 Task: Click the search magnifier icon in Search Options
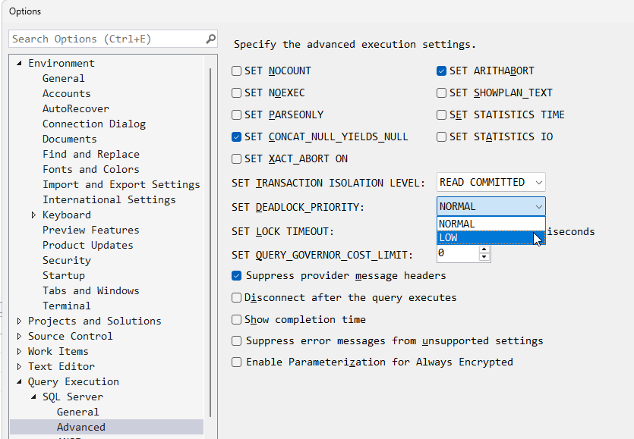(x=210, y=39)
